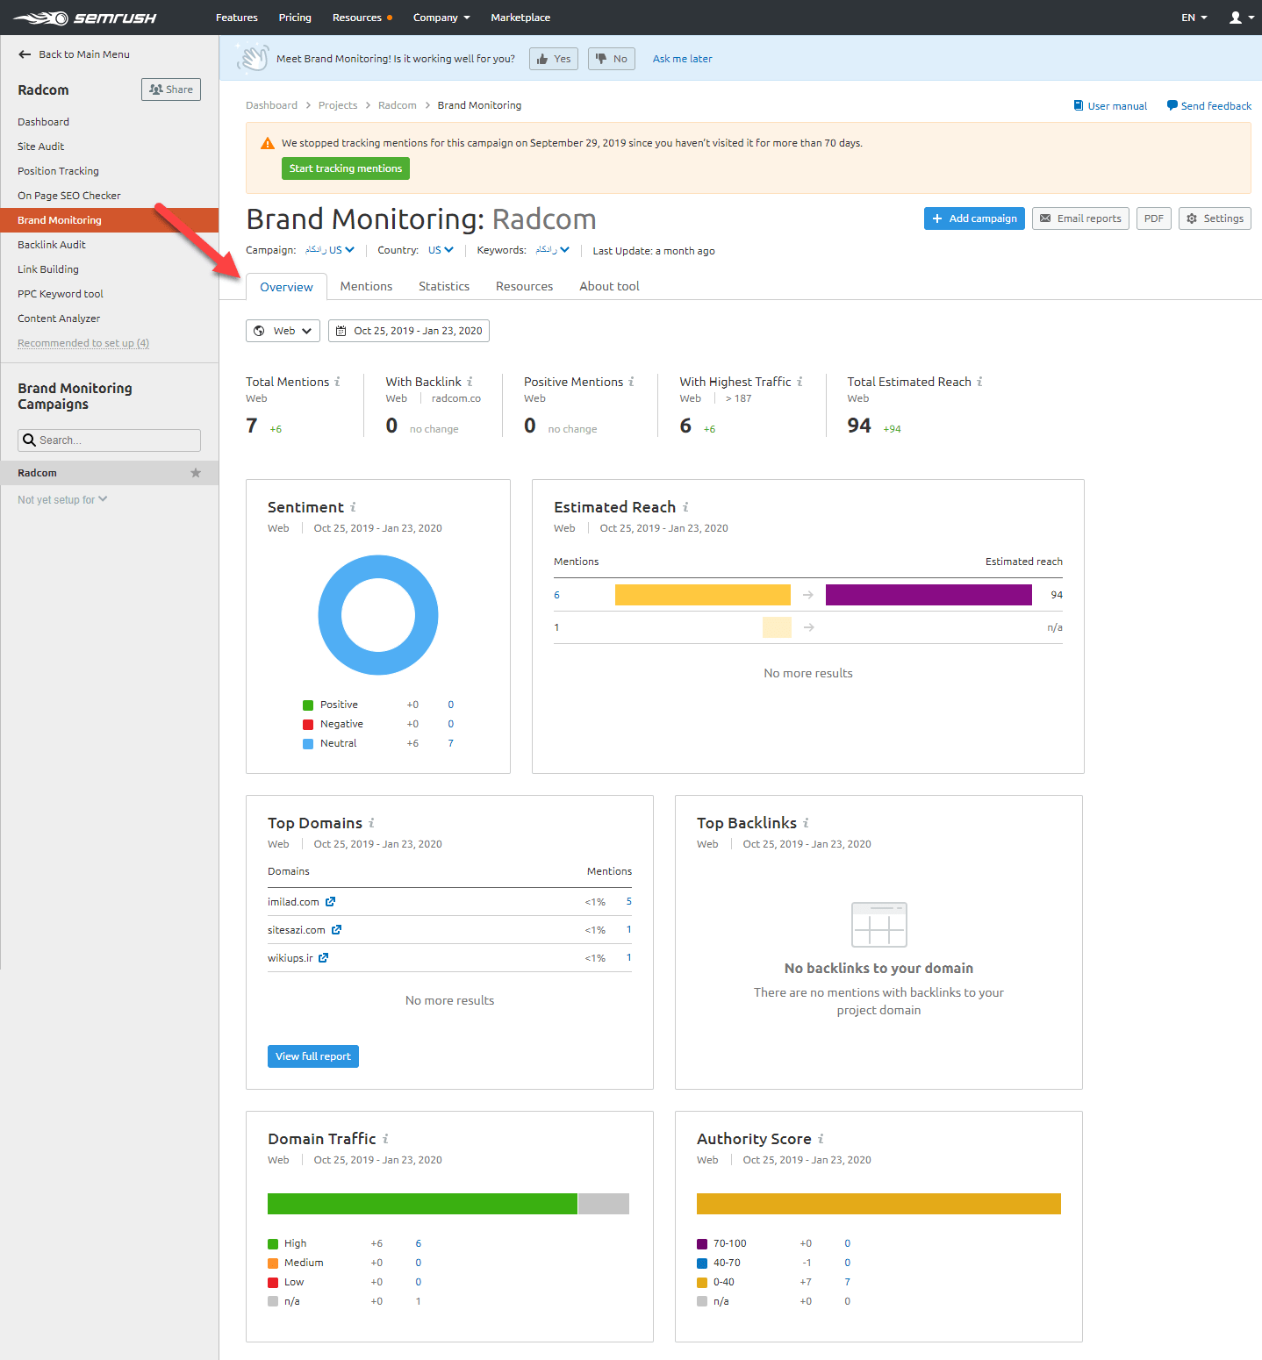Open external link icon for wikiups.ir
Viewport: 1262px width, 1360px height.
click(x=324, y=958)
